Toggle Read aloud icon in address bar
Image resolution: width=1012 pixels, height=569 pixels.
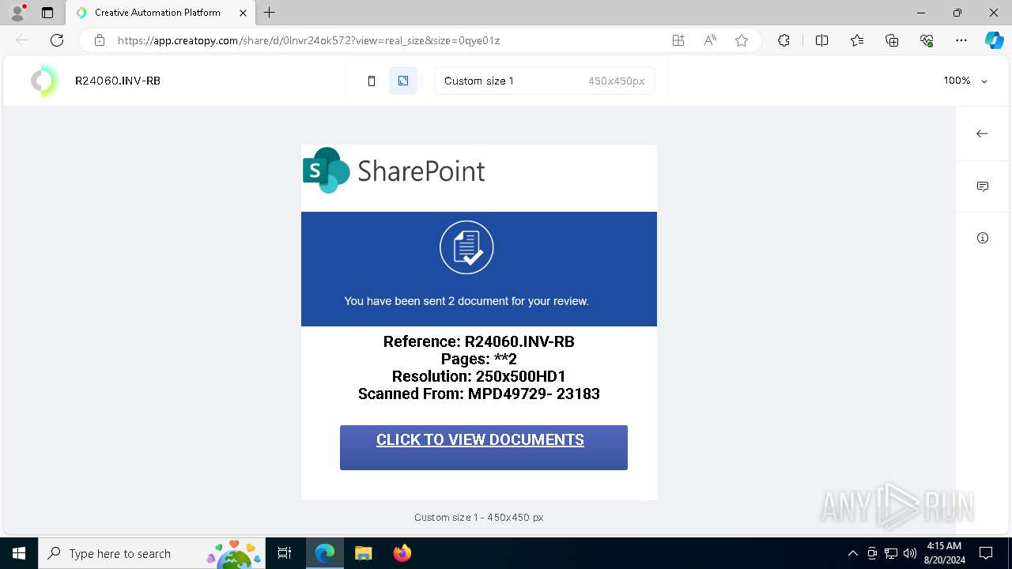[x=710, y=40]
